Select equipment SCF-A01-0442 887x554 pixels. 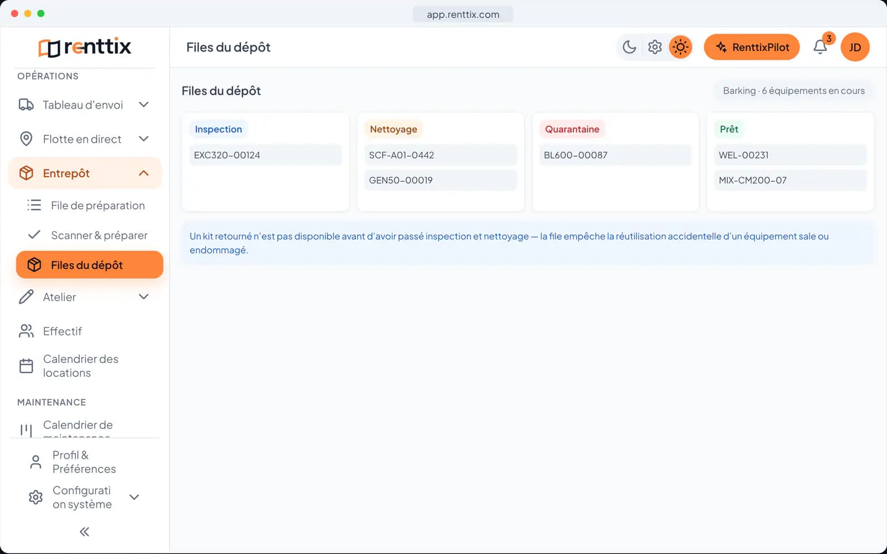coord(440,155)
